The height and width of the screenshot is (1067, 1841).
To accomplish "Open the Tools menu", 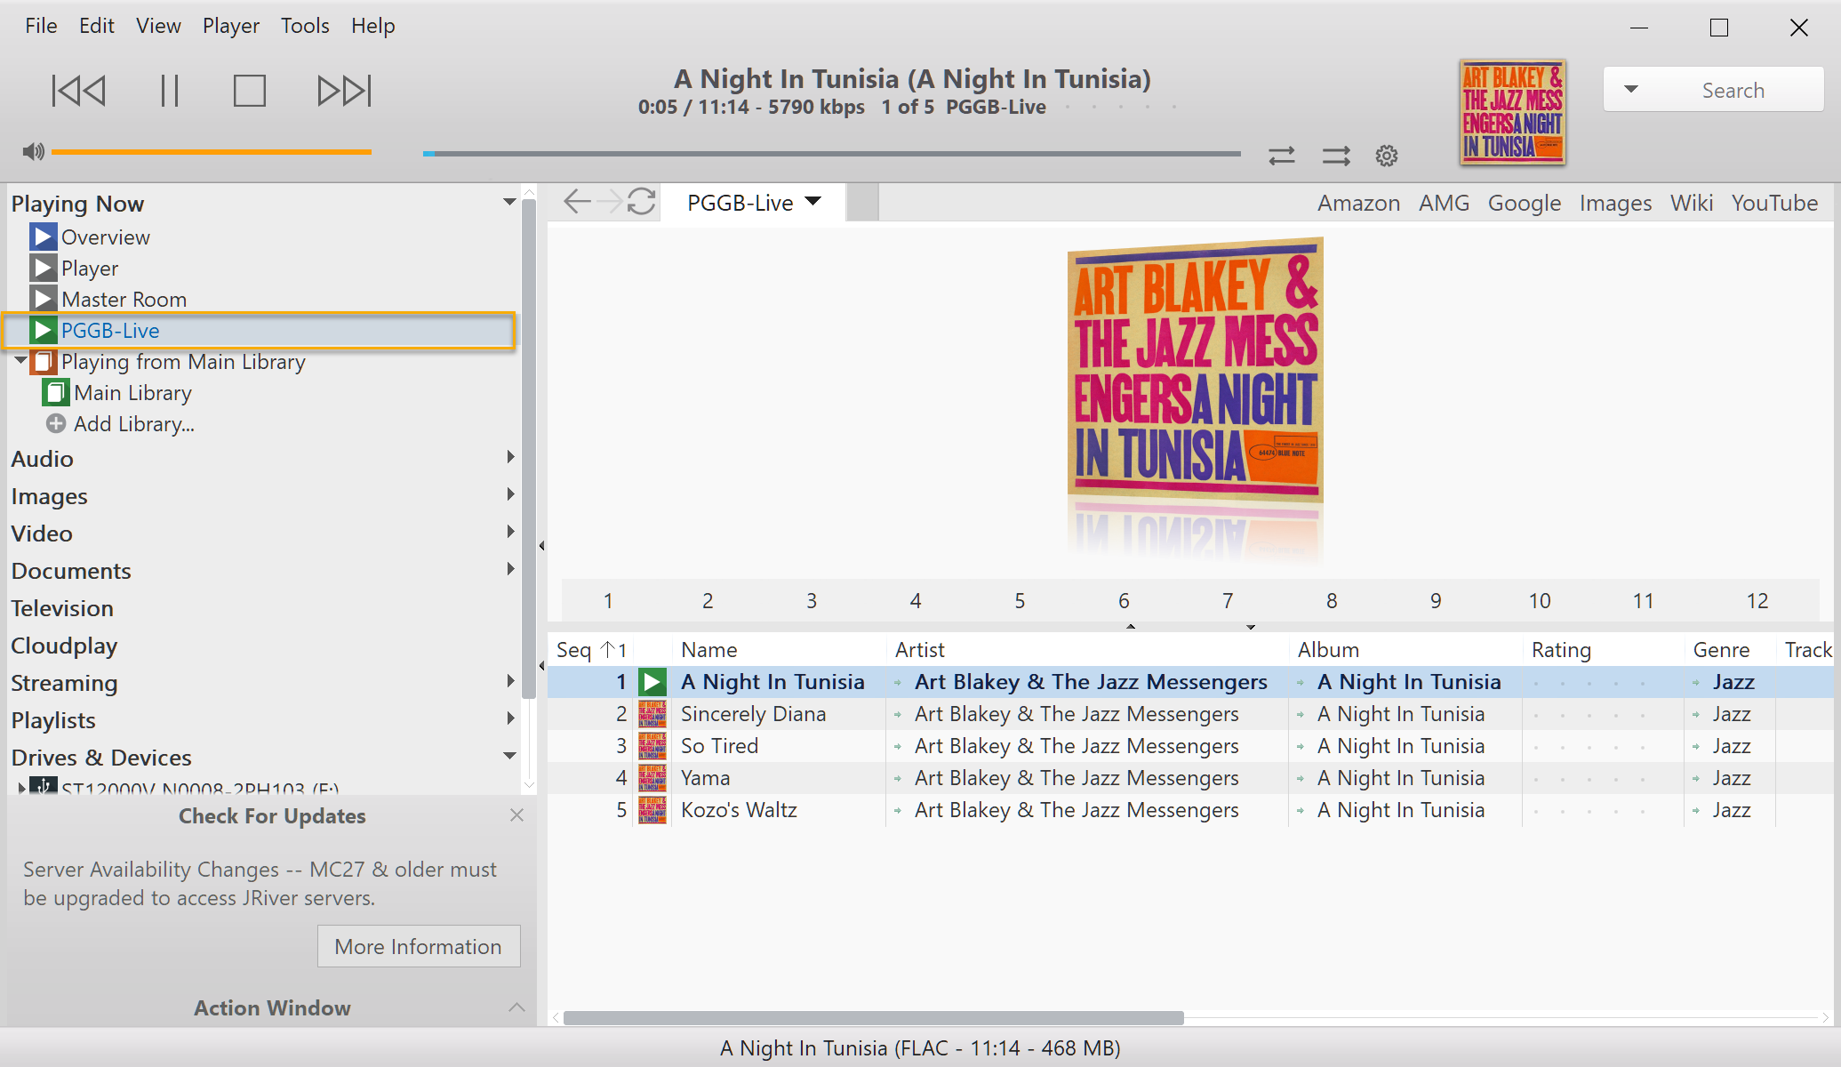I will 305,26.
